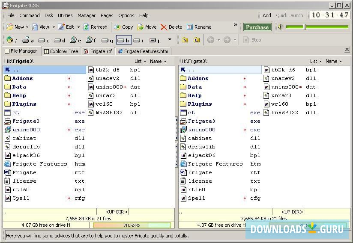This screenshot has height=243, width=353.
Task: Open the left panel Name sort dropdown
Action: click(x=158, y=61)
